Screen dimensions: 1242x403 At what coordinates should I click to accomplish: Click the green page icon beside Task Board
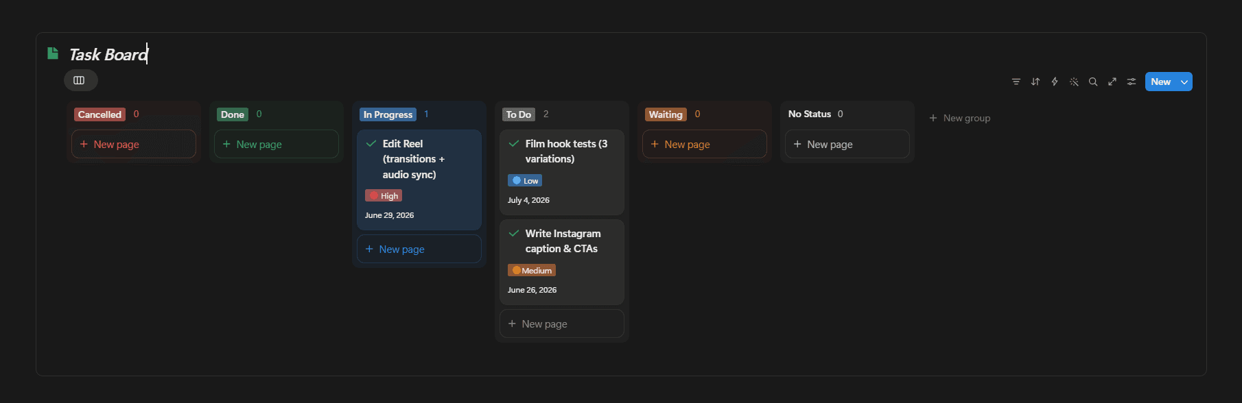53,53
